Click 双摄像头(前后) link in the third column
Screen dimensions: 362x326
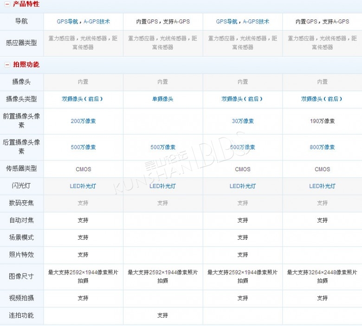coord(242,99)
